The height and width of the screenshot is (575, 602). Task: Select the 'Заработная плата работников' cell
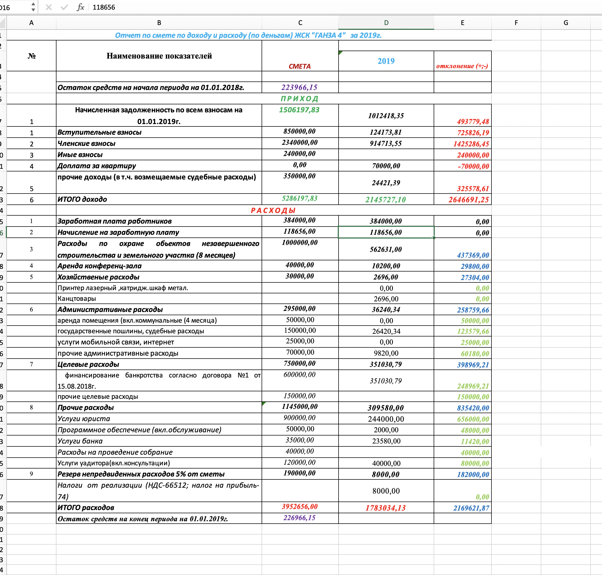click(x=159, y=221)
